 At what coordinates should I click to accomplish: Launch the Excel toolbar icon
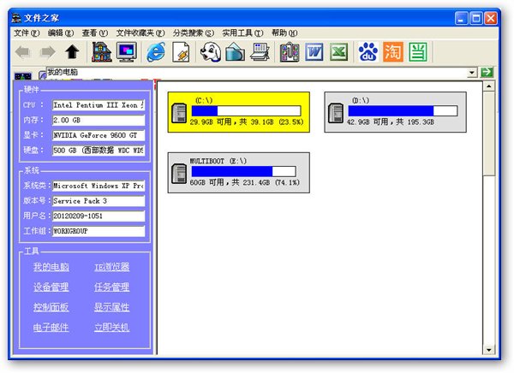[x=338, y=51]
